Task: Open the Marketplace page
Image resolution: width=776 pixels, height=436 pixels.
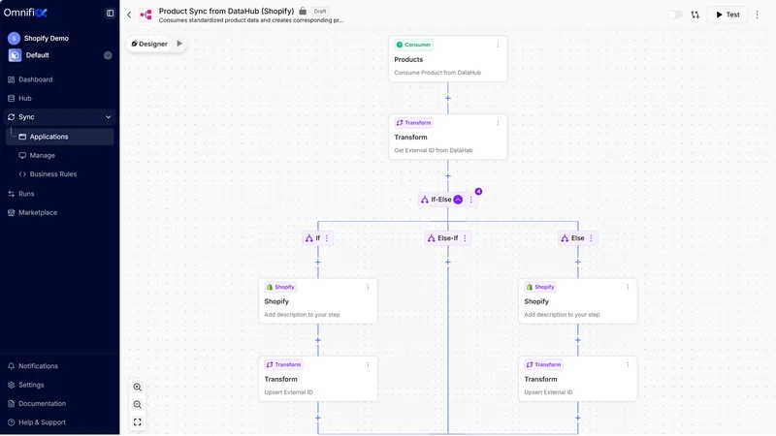Action: point(38,212)
